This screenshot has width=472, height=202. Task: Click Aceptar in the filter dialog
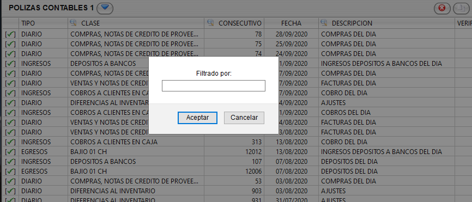click(197, 118)
